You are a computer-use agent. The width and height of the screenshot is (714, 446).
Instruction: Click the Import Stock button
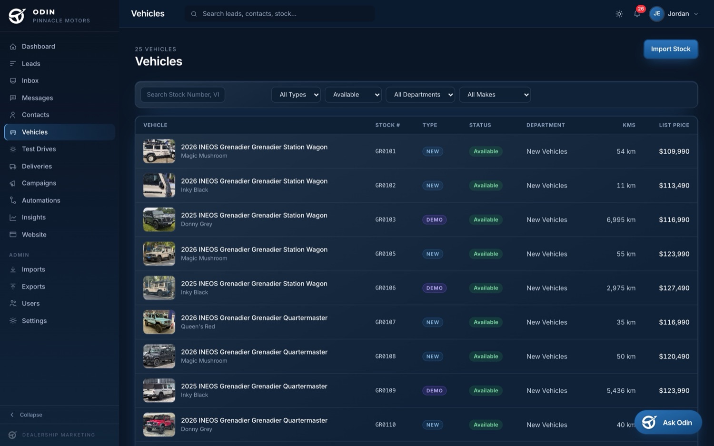click(x=671, y=49)
